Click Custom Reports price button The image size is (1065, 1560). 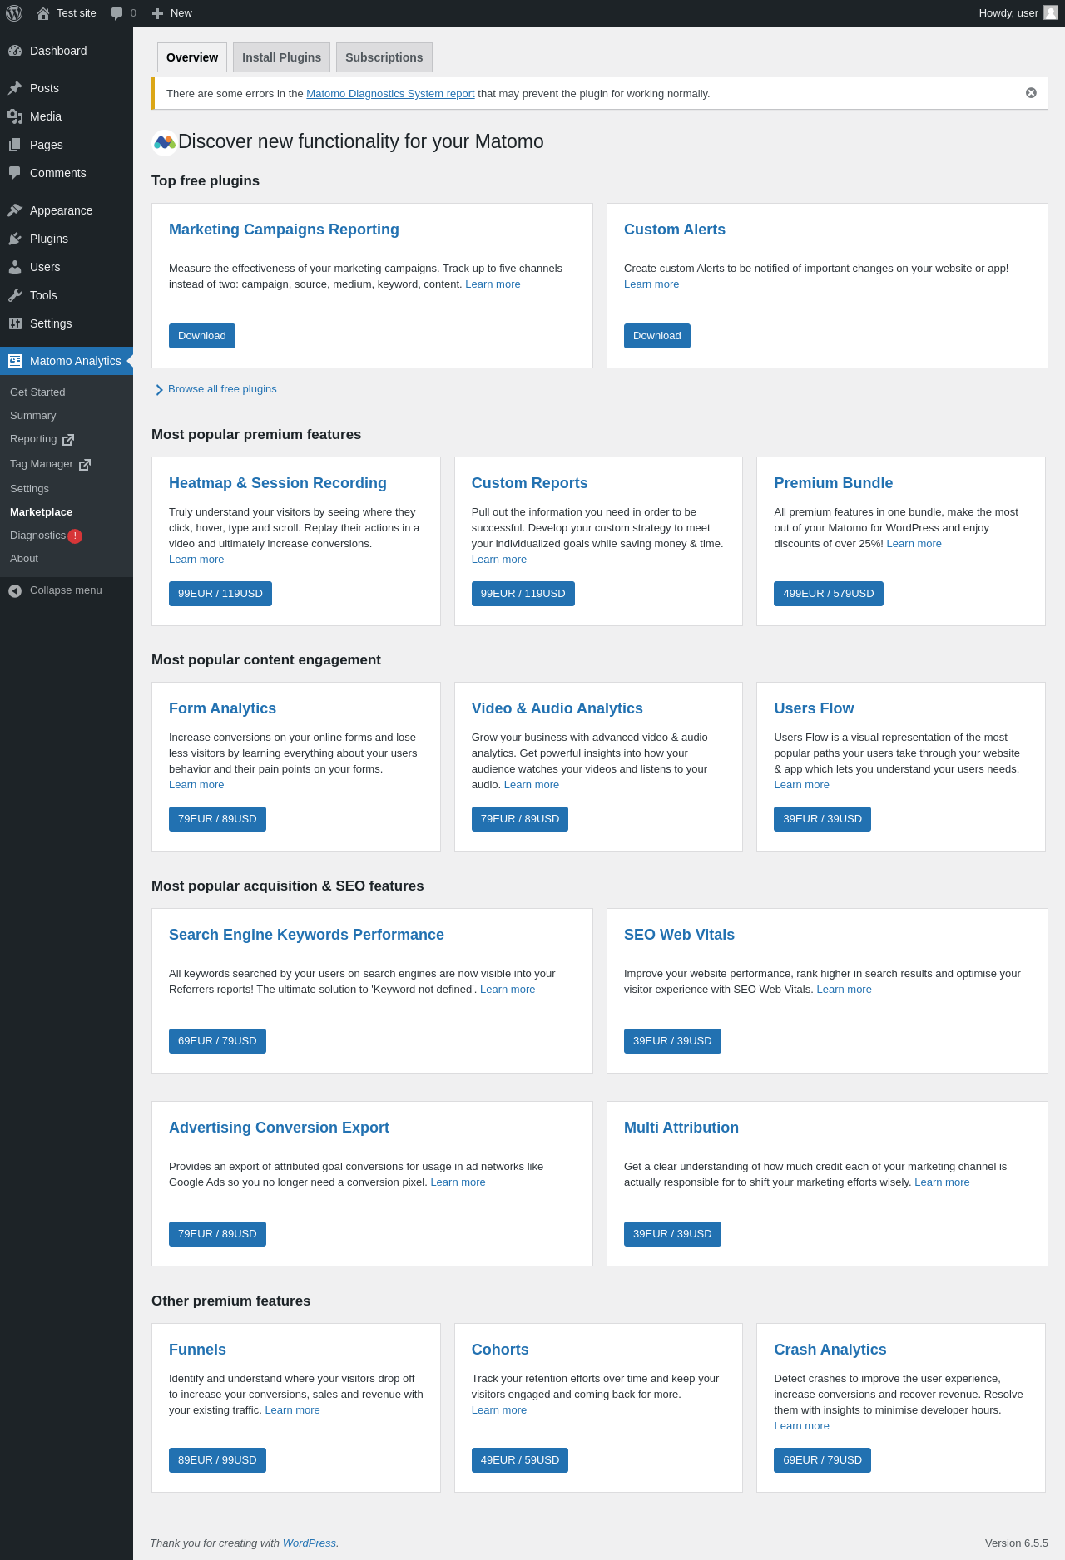(523, 594)
